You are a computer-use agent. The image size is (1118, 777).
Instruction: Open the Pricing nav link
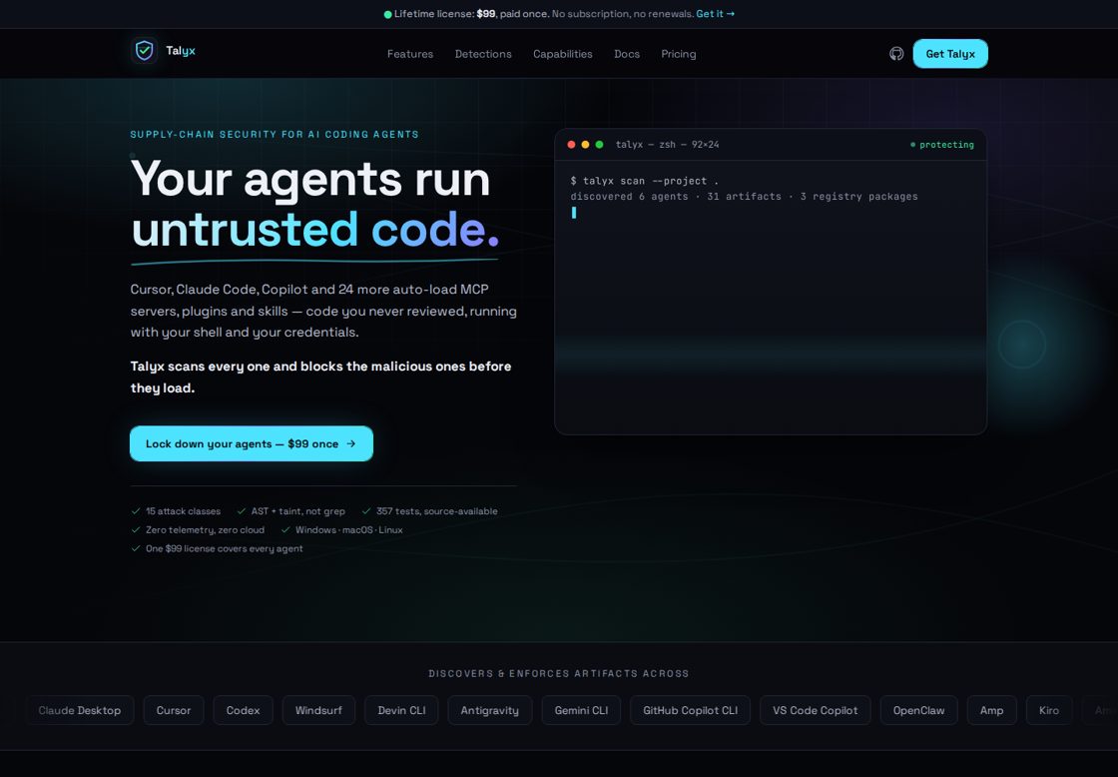pos(678,54)
